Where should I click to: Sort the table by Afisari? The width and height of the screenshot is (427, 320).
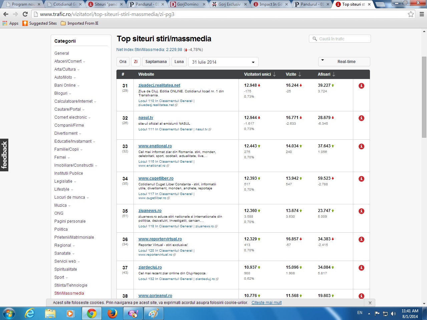tap(326, 74)
